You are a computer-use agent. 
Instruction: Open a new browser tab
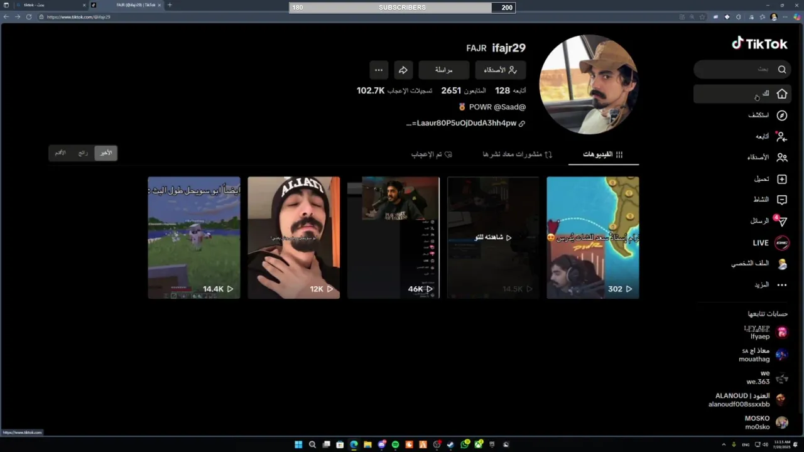pos(170,5)
